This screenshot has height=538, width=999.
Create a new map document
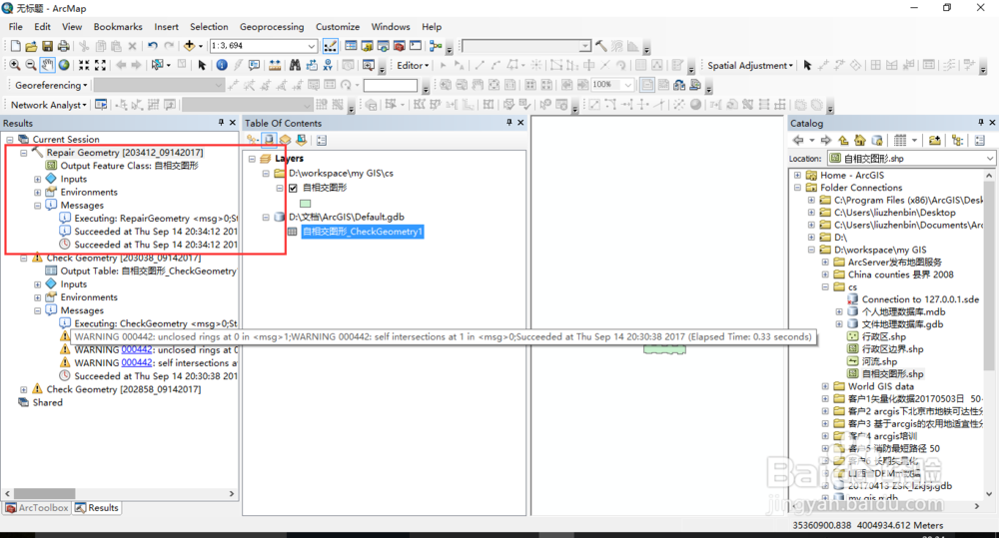(15, 46)
